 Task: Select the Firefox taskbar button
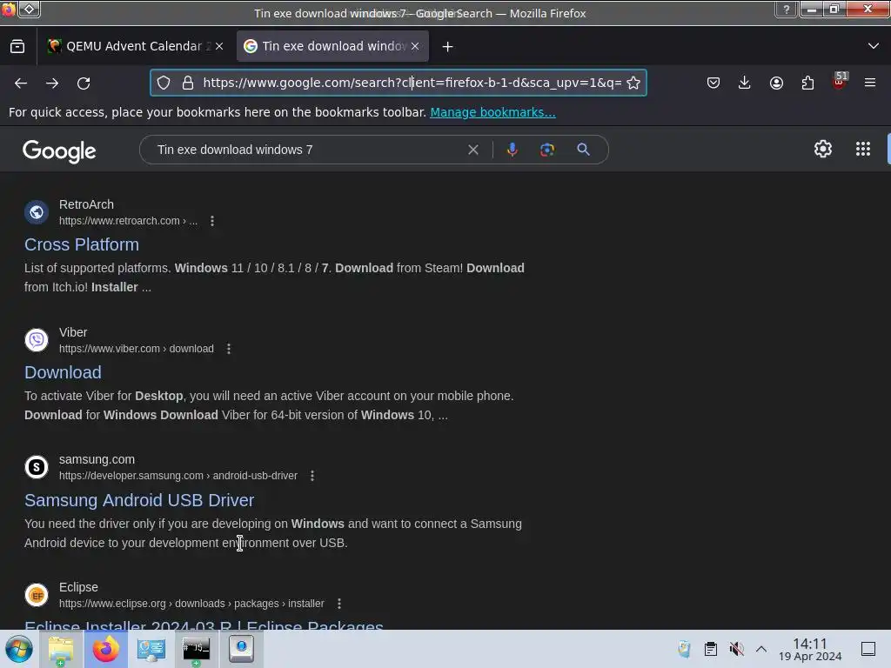coord(106,649)
